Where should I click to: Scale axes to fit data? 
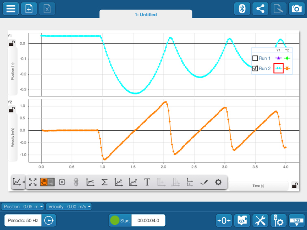coord(33,182)
